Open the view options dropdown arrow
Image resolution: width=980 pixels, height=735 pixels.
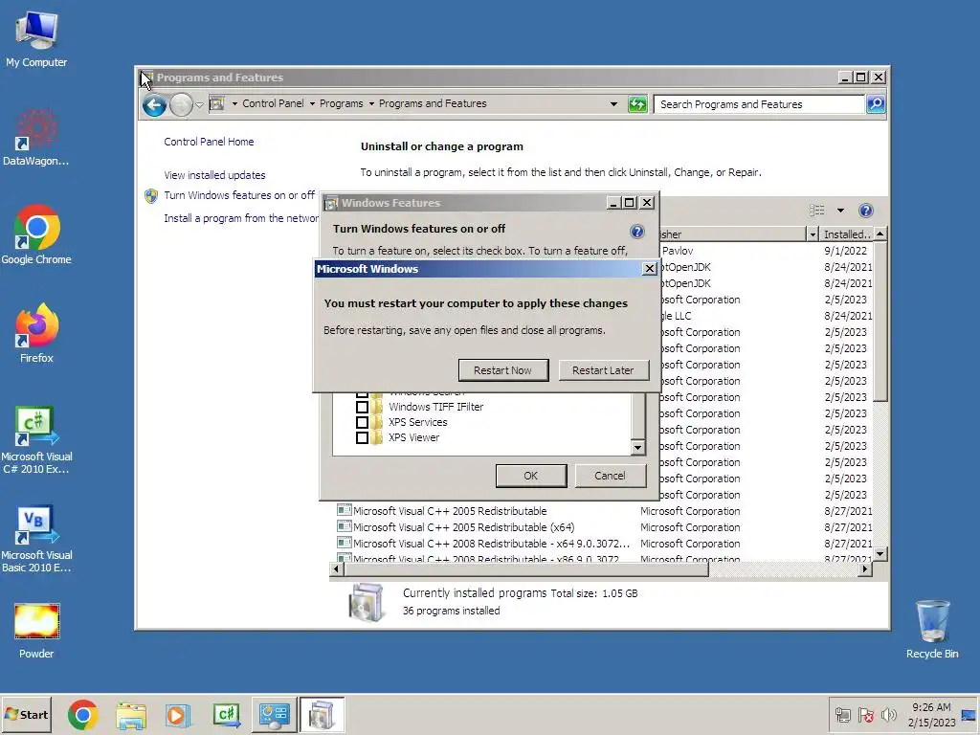click(x=840, y=211)
